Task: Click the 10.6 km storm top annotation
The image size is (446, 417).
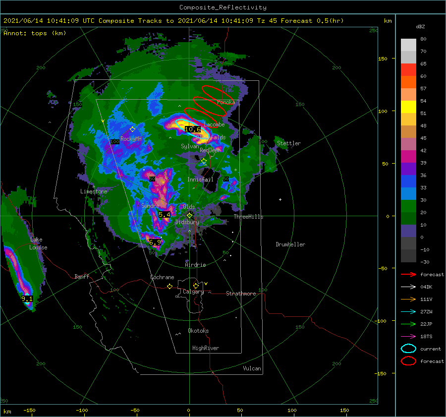Action: tap(193, 129)
